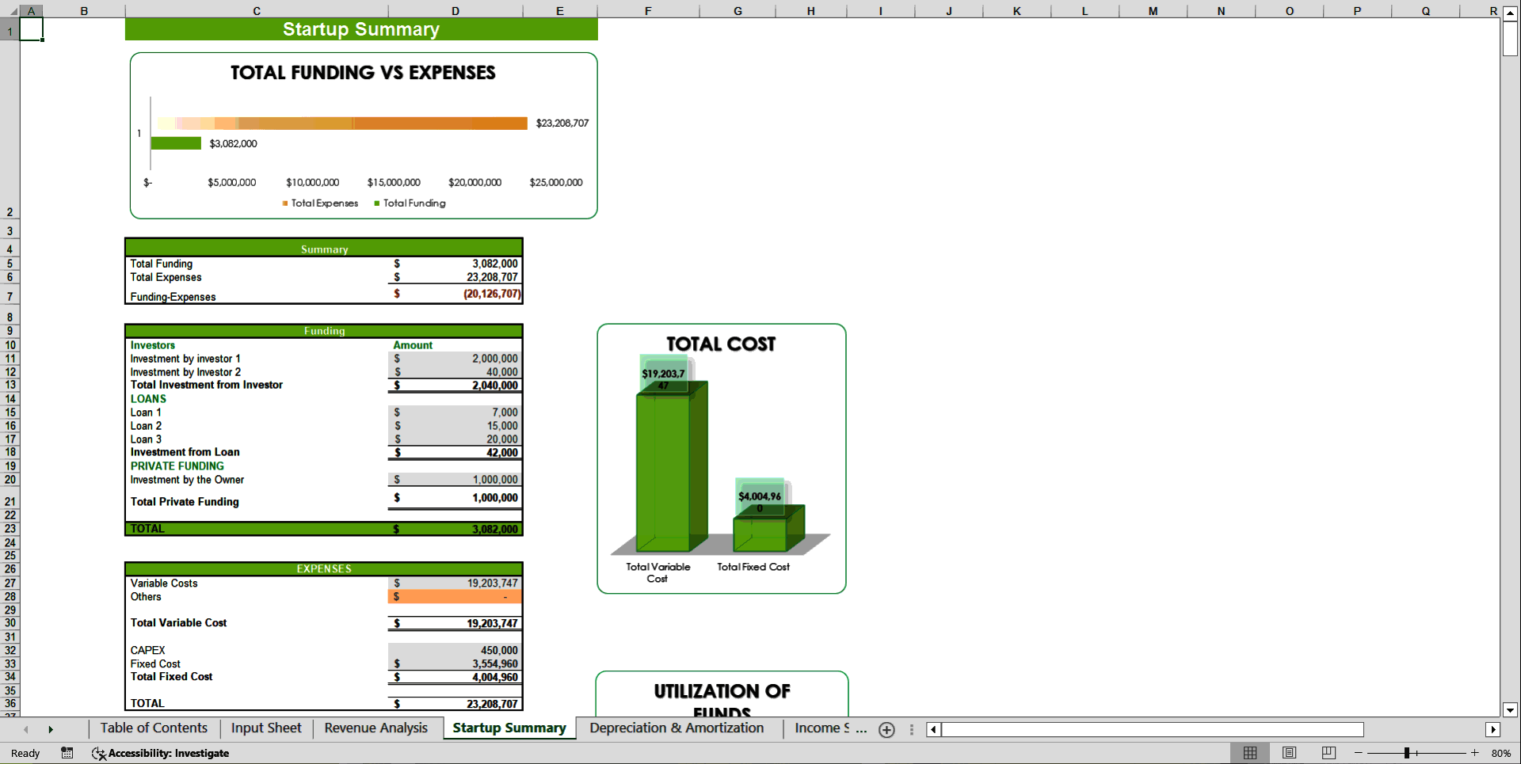Viewport: 1521px width, 764px height.
Task: Click the 80% zoom level button
Action: point(1503,753)
